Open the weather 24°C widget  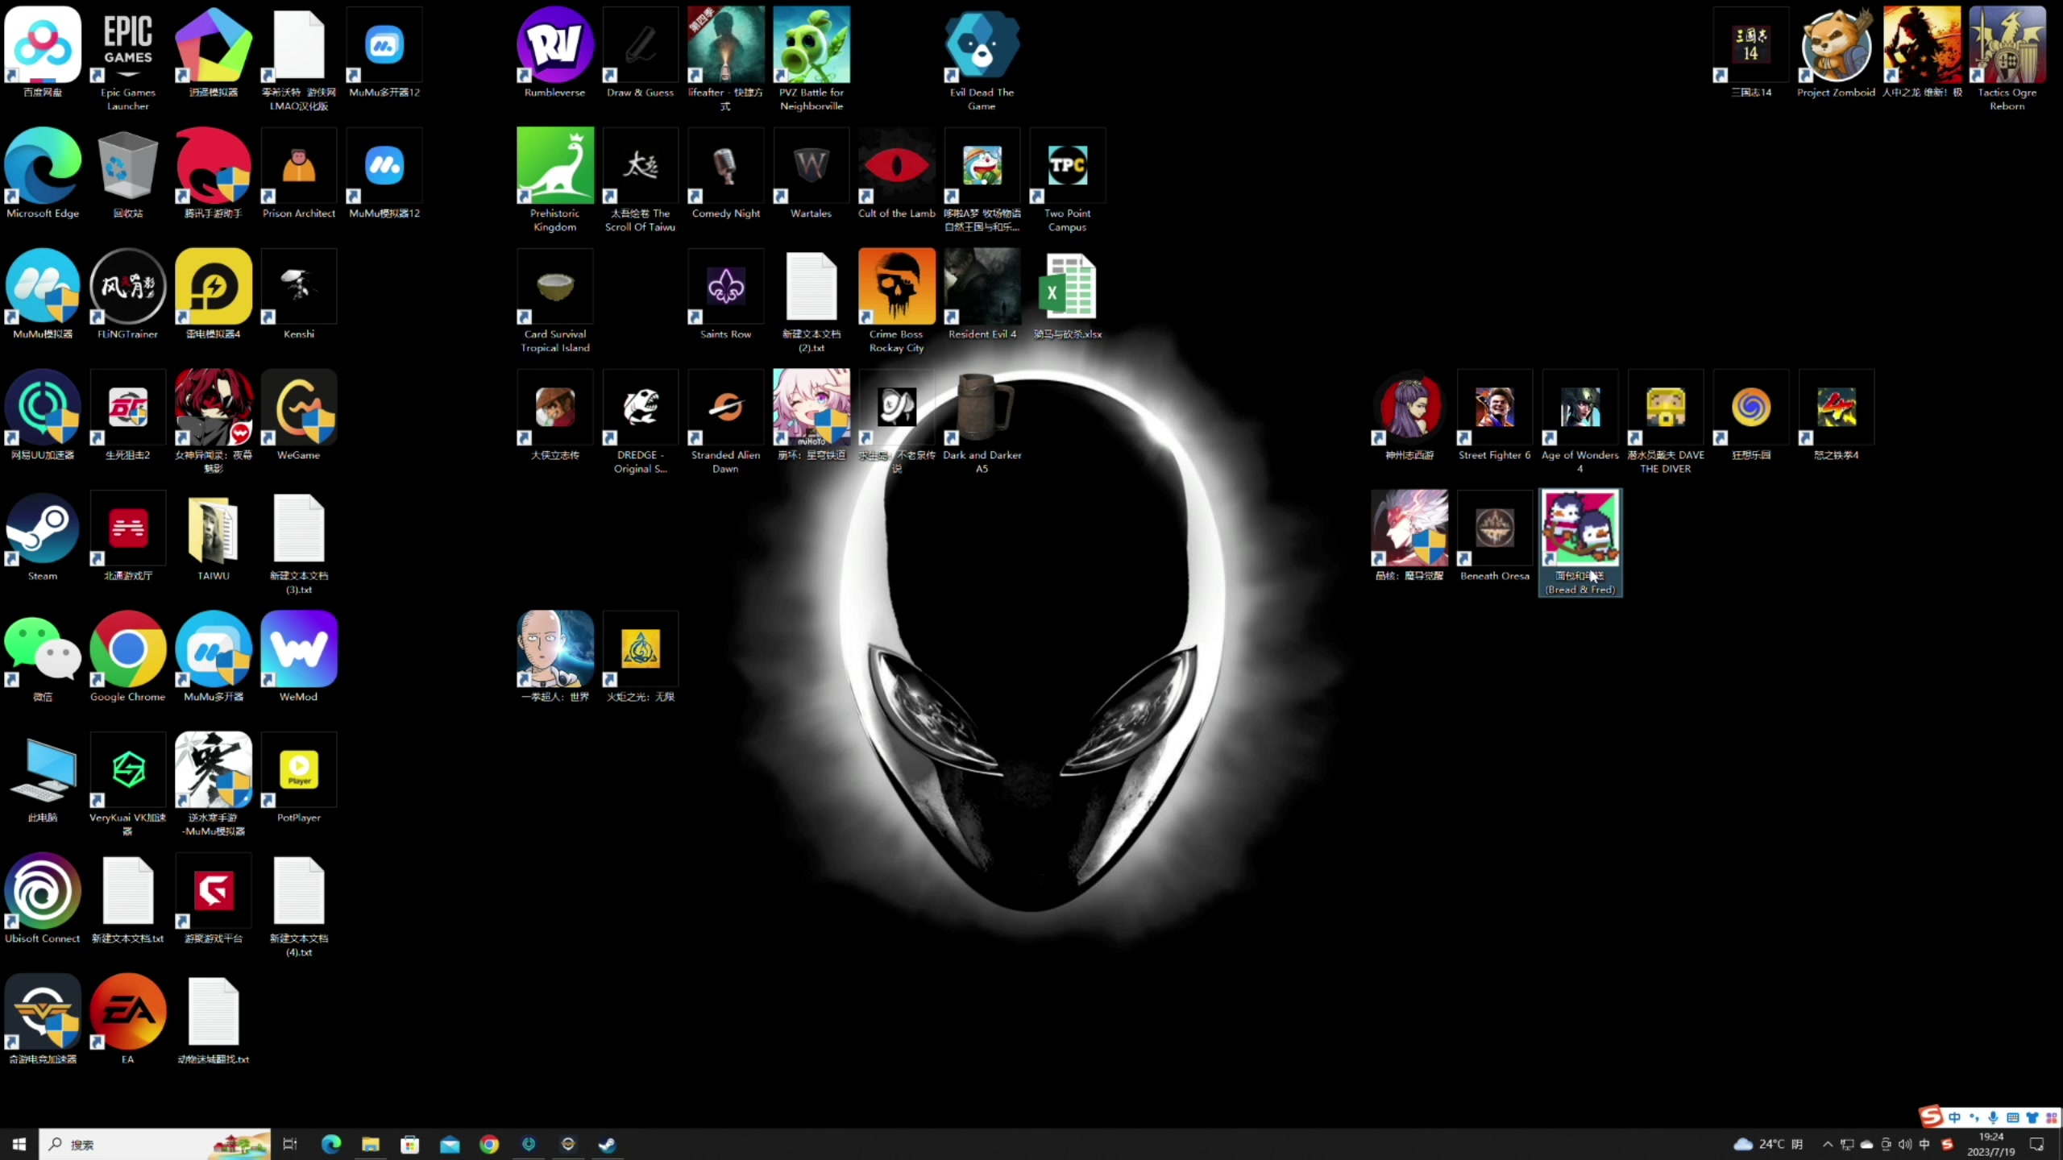[1768, 1144]
